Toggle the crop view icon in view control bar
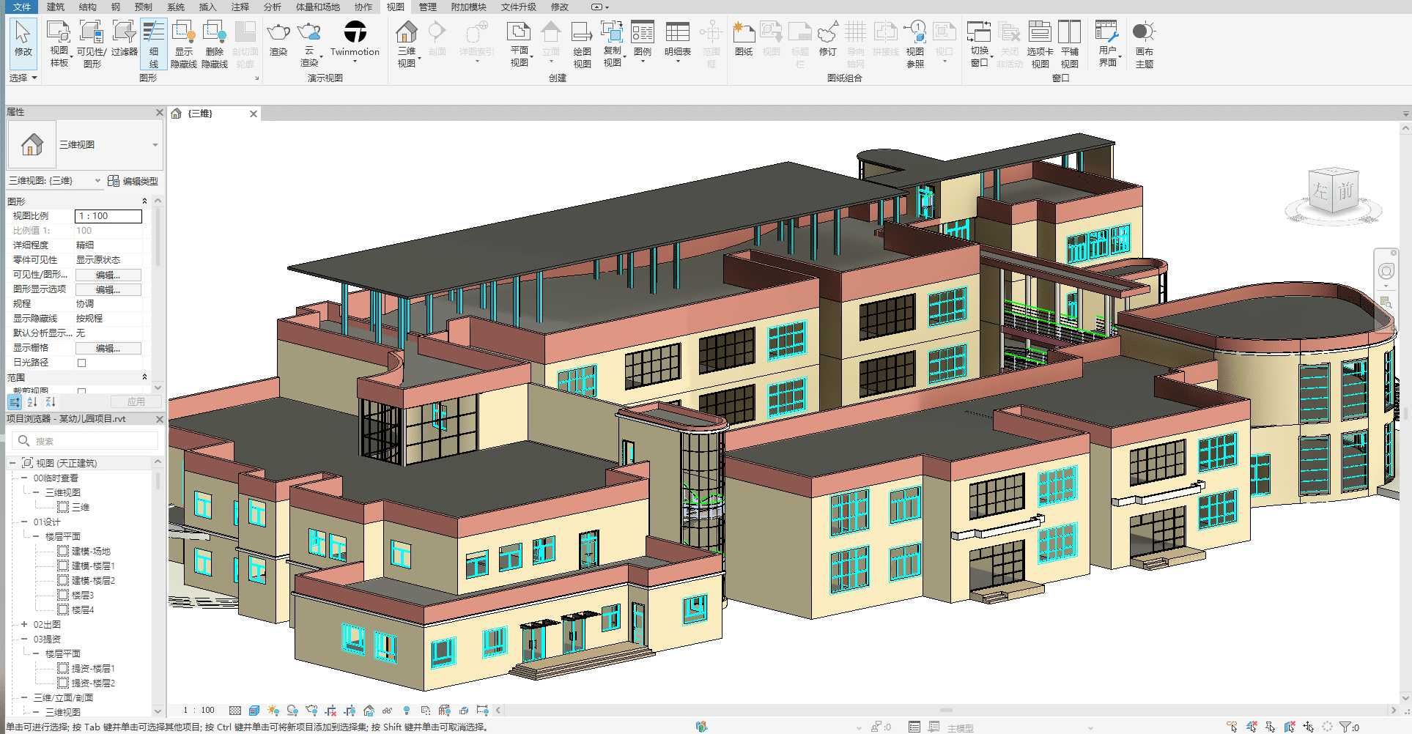The height and width of the screenshot is (734, 1412). 330,711
